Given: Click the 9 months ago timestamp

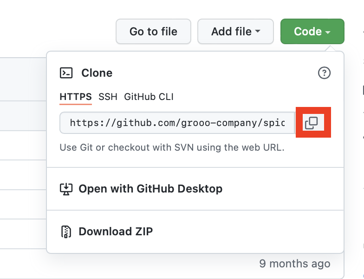Looking at the screenshot, I should (295, 264).
